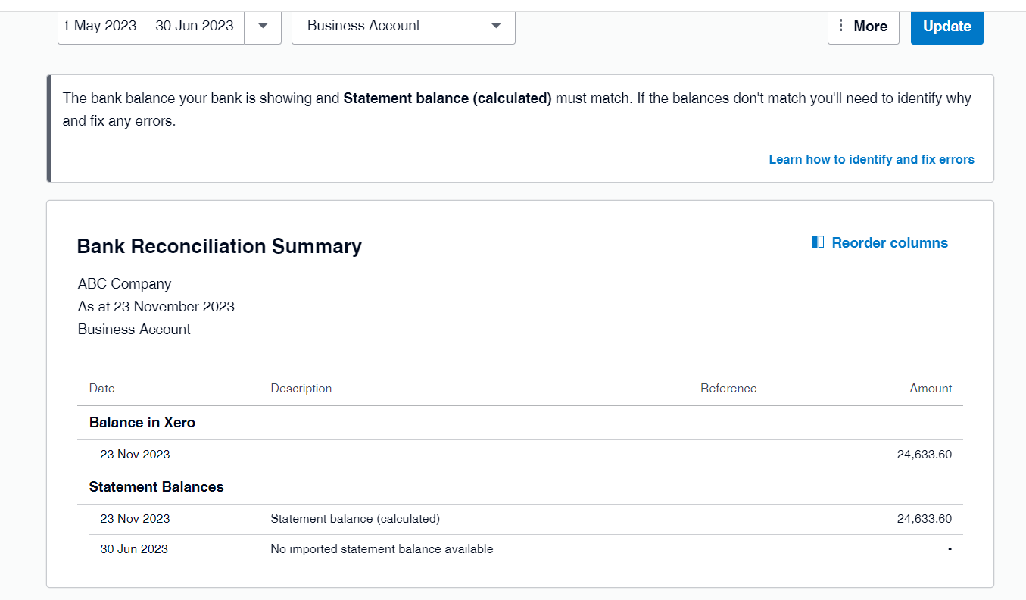The height and width of the screenshot is (600, 1026).
Task: Open the date range dropdown arrow
Action: (263, 26)
